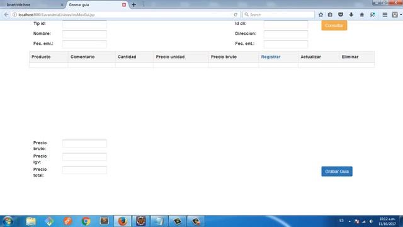Open the Action Center flag icon
This screenshot has width=403, height=227.
(357, 221)
